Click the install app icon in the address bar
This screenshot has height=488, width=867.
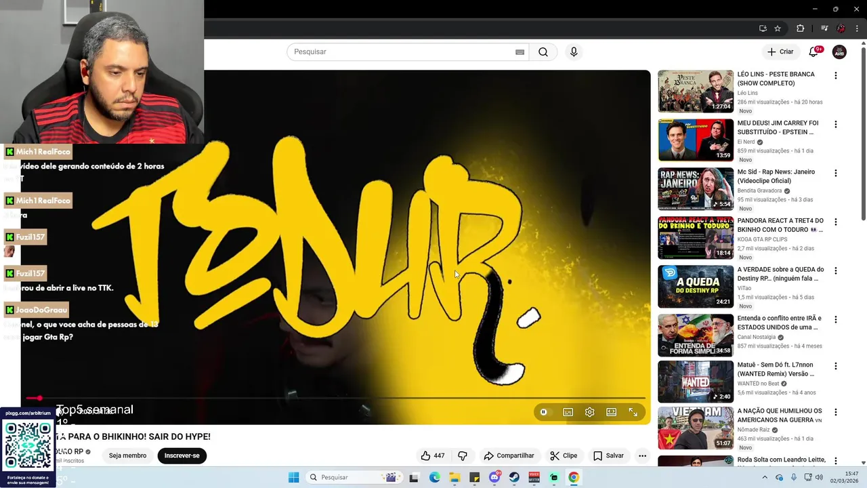point(763,28)
